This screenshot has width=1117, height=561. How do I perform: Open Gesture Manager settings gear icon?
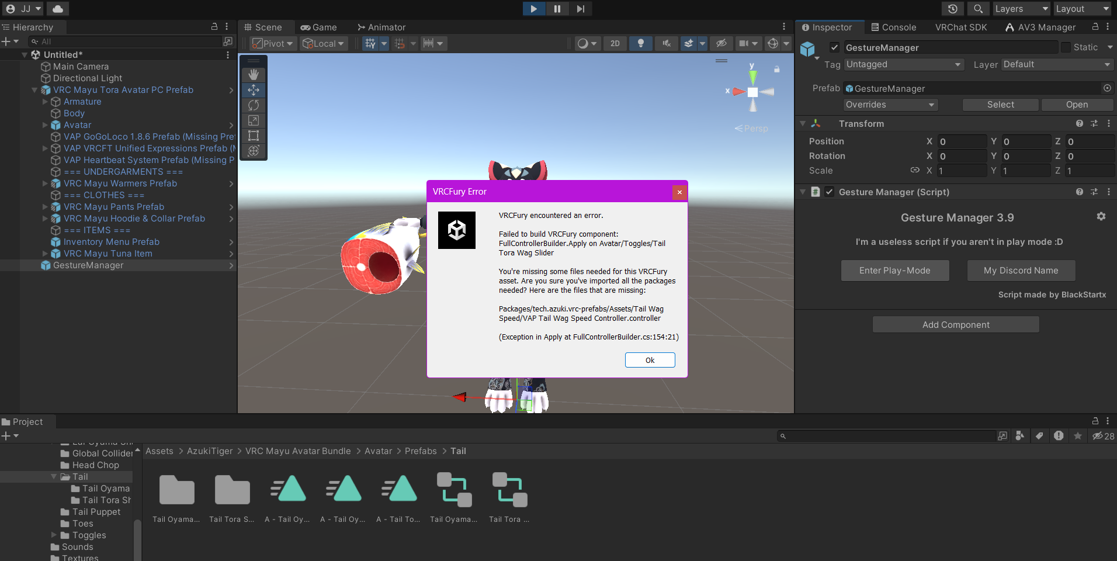click(1101, 216)
